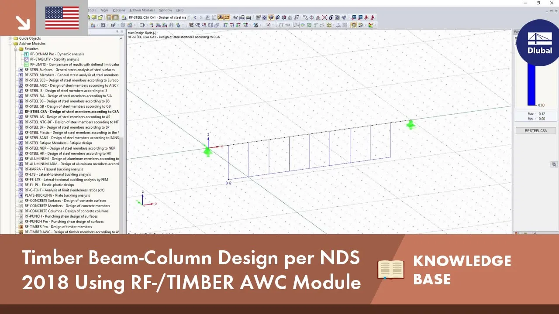
Task: Open the Tools menu
Action: coord(92,10)
